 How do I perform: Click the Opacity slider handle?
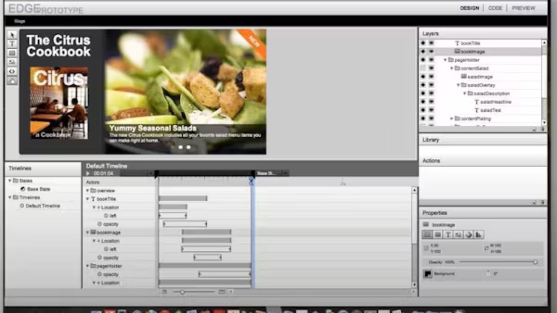click(535, 262)
